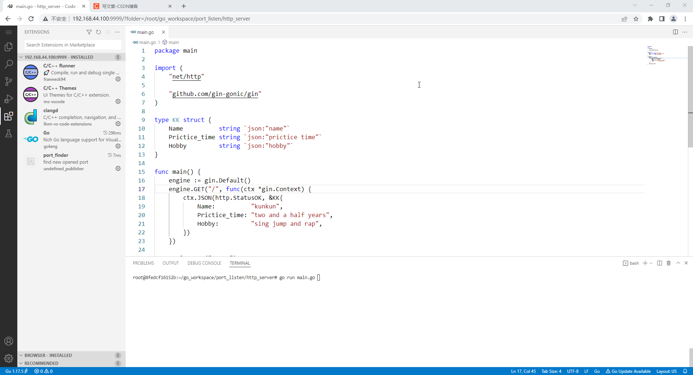Collapse the 192.168.44.100:9999 - INSTALLED section
This screenshot has height=375, width=693.
(x=71, y=57)
